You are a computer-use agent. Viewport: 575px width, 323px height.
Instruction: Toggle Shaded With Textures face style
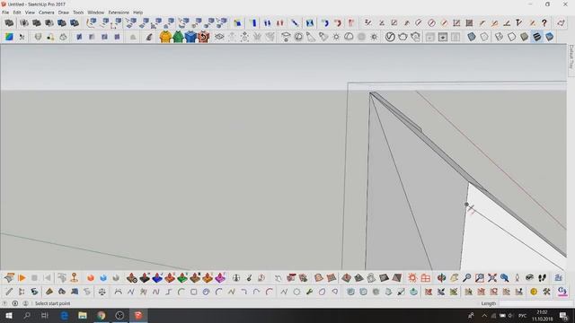537,37
